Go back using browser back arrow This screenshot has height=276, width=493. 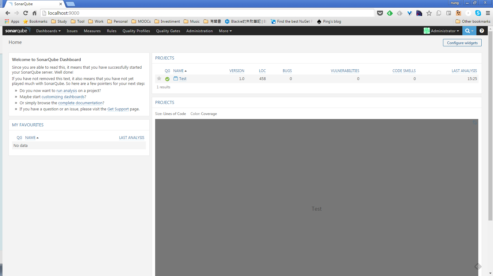click(8, 13)
